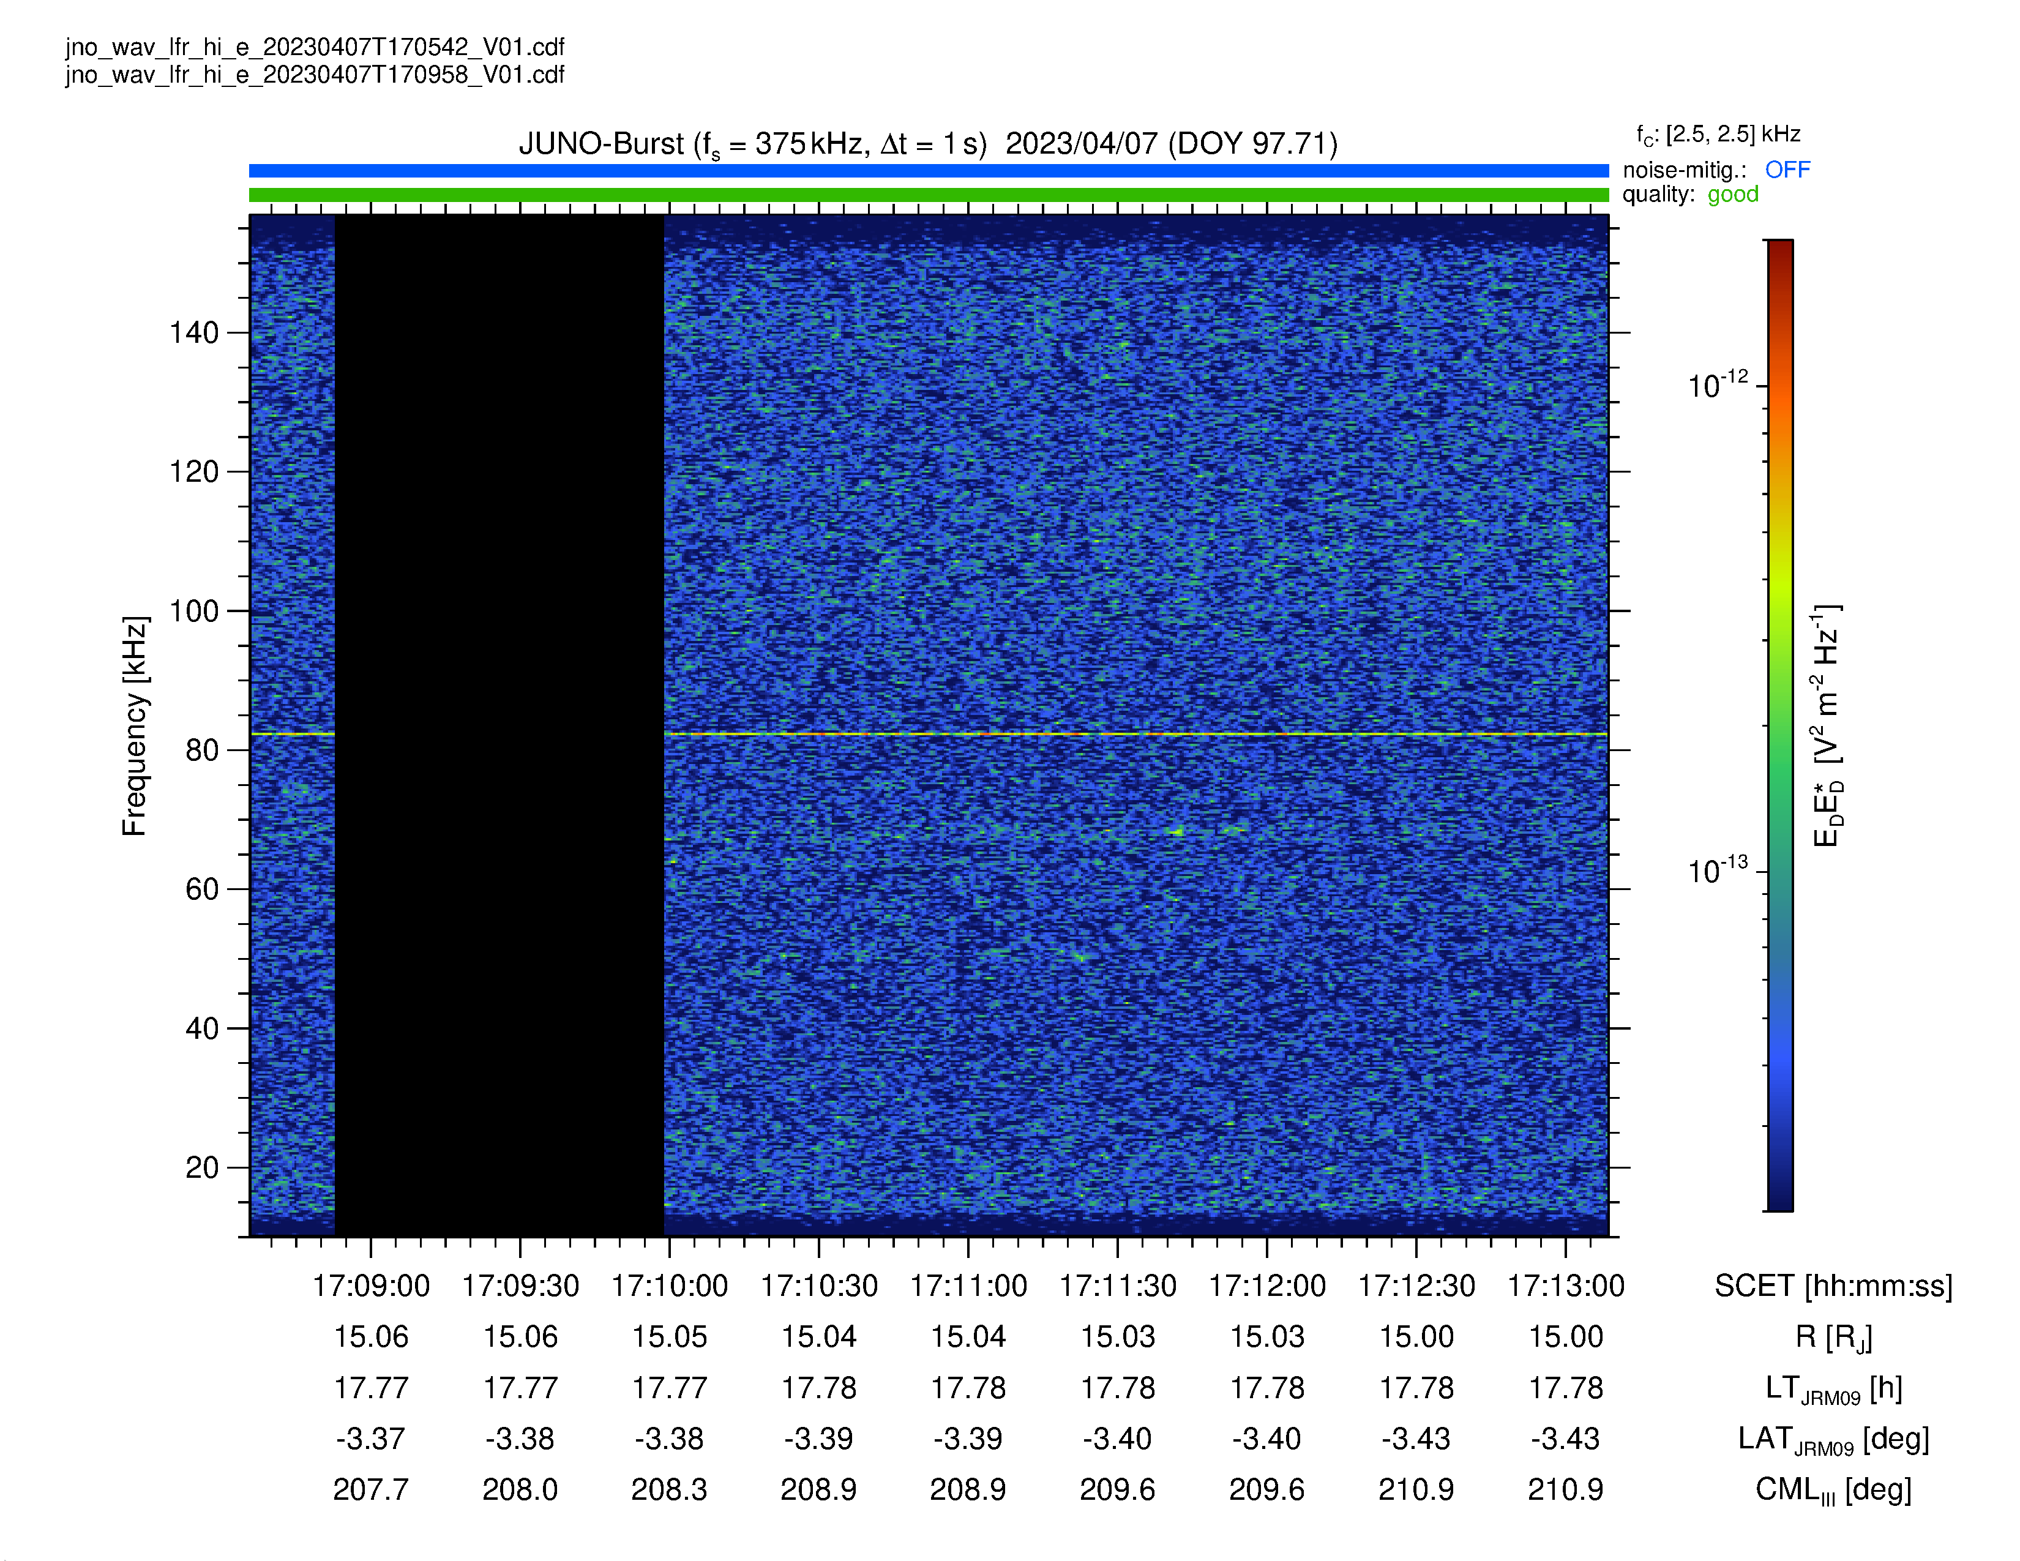Click the vertical color scale bar

point(1779,725)
